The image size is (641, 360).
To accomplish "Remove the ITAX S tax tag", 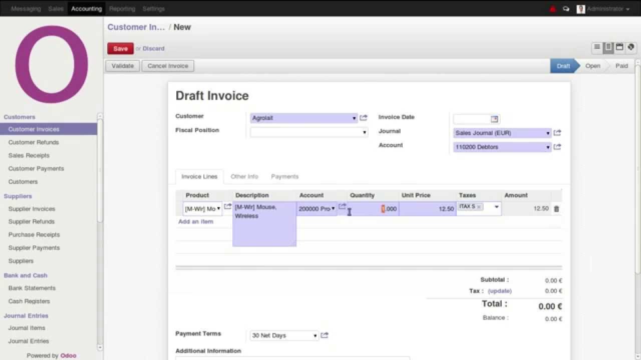I will click(x=479, y=206).
